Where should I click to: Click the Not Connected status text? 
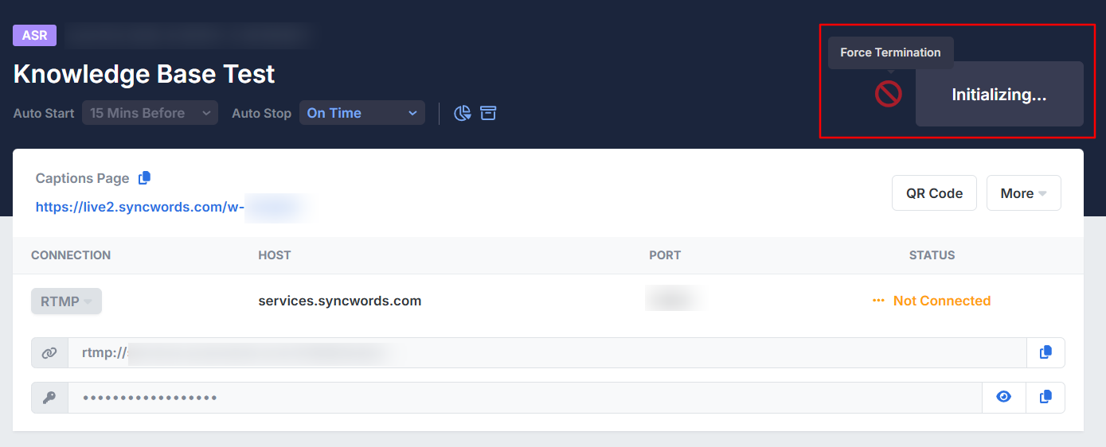tap(942, 301)
